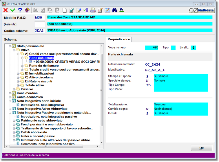Select Introduzione, nota integrativa passivo item

point(49,117)
